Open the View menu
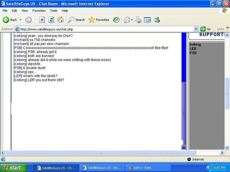Screen dimensions: 230x172 [x=25, y=11]
